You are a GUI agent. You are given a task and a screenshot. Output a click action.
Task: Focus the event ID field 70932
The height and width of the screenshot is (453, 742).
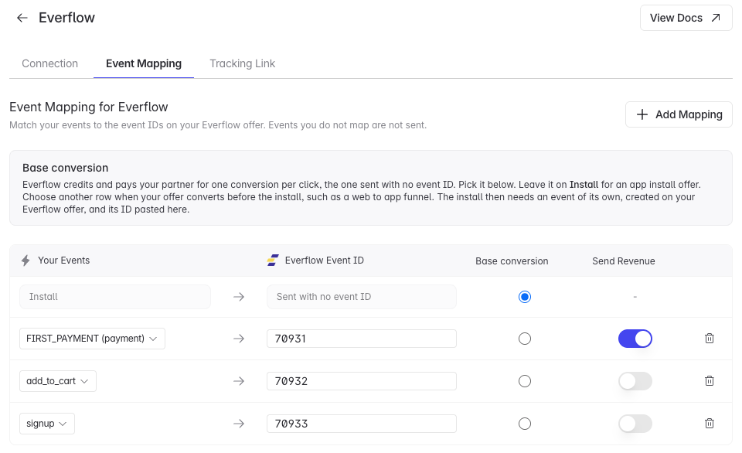(362, 381)
